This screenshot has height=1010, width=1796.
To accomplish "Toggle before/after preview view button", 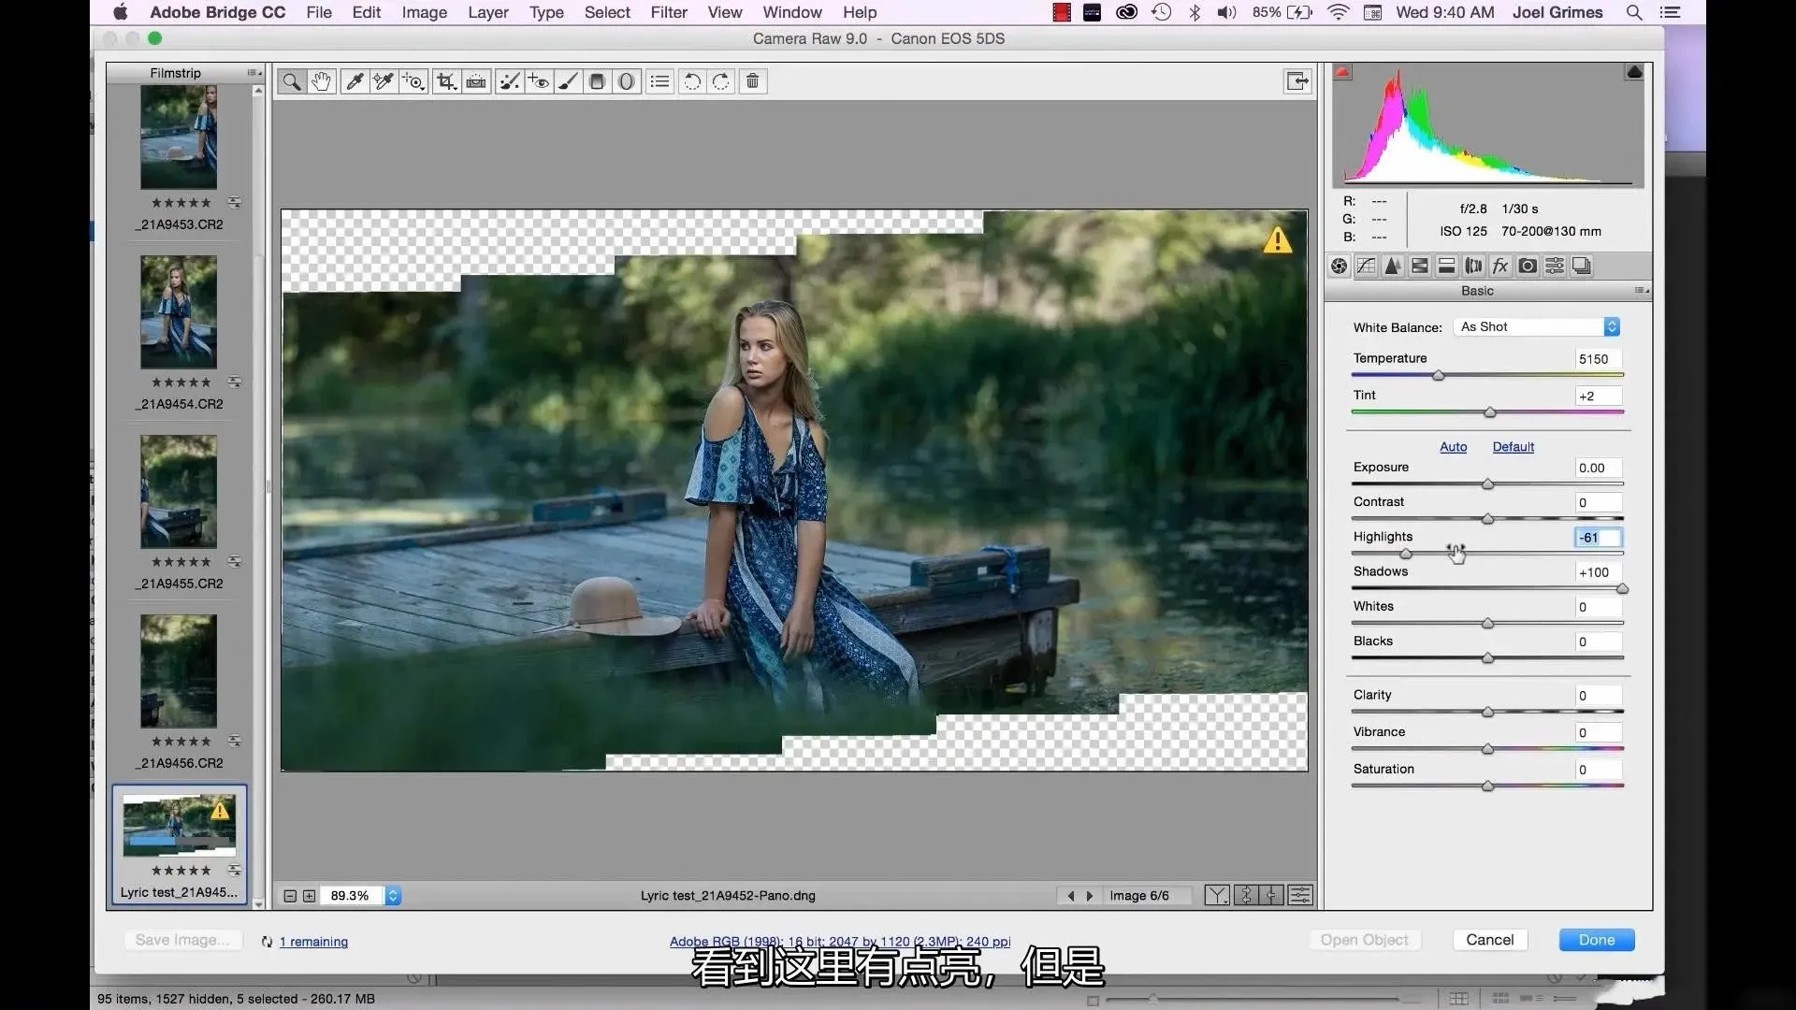I will 1217,896.
